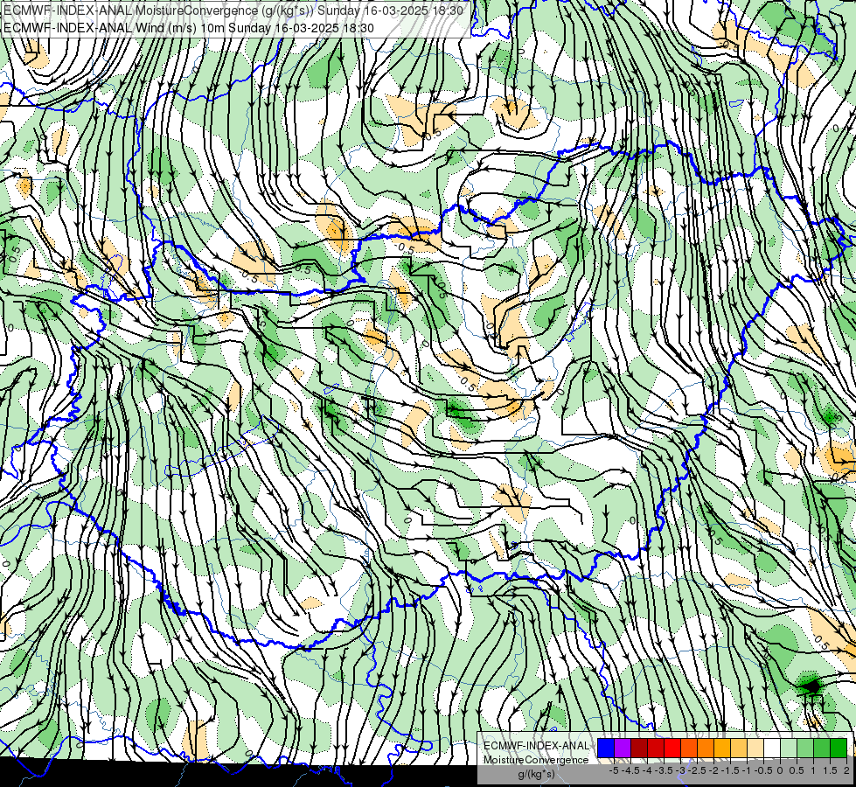
Task: Click the peach legend swatch left of white
Action: [755, 748]
